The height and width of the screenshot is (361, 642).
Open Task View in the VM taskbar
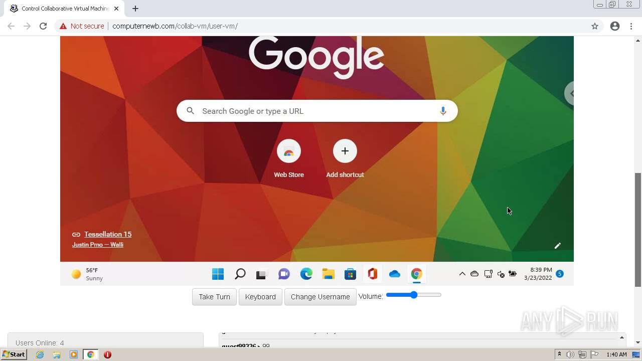pos(261,274)
